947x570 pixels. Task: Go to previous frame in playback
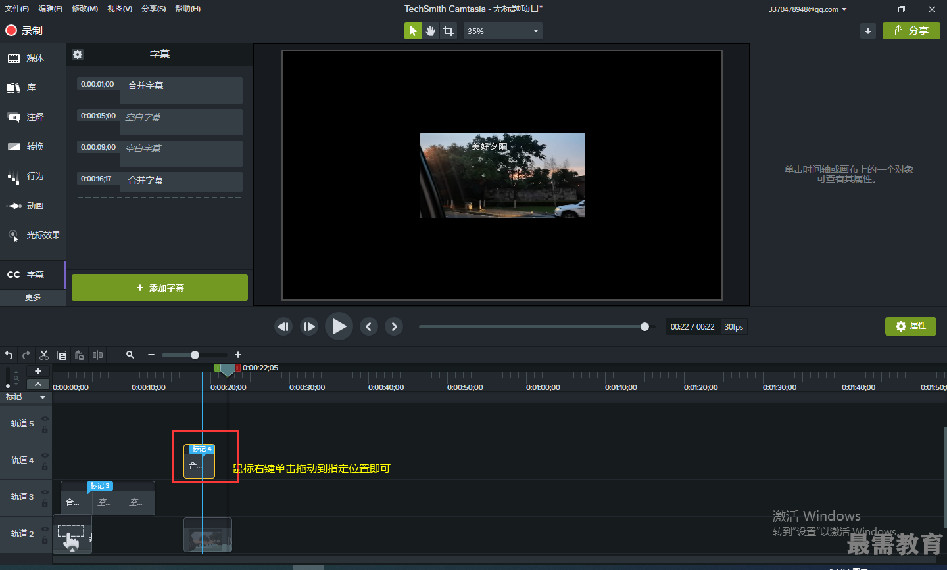pos(283,326)
